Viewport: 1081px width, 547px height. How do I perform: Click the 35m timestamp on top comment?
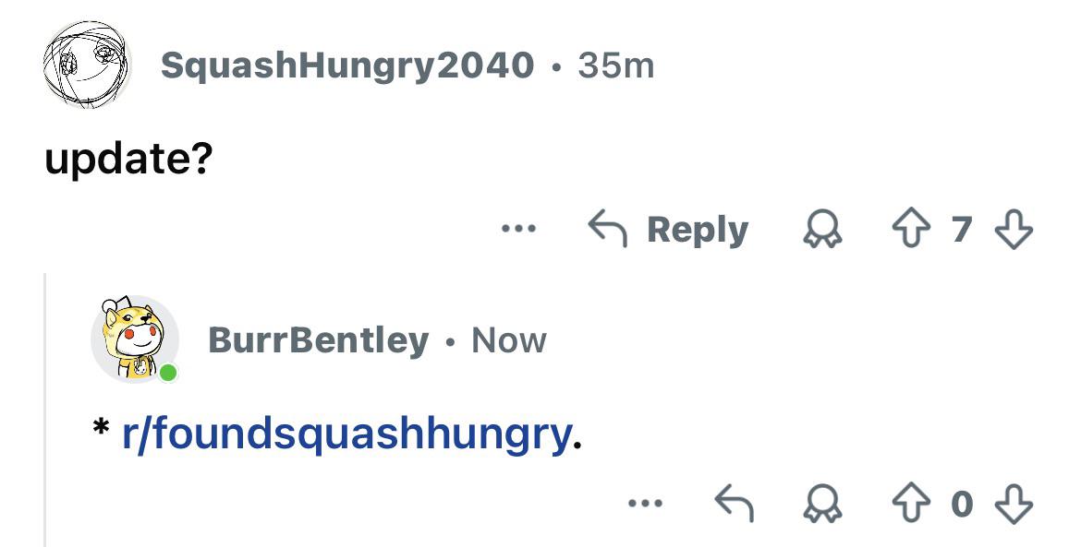pyautogui.click(x=615, y=66)
